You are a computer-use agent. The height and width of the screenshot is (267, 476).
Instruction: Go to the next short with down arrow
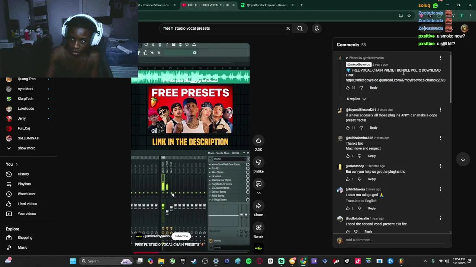coord(463,159)
